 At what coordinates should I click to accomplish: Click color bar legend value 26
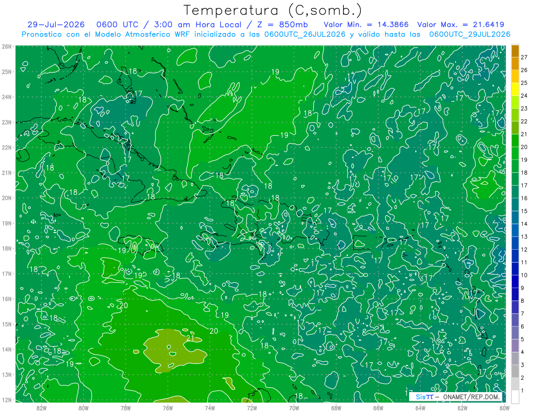click(x=524, y=70)
